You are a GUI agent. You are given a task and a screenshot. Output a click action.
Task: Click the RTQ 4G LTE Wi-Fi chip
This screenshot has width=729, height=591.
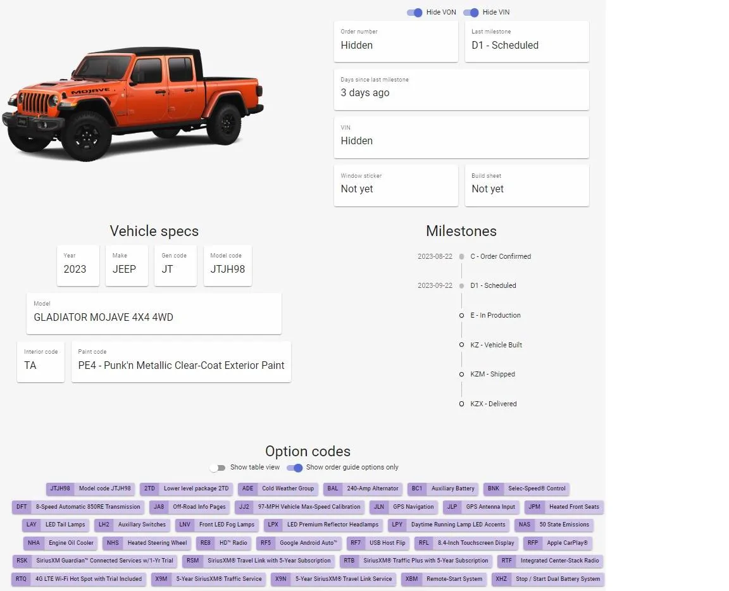79,579
